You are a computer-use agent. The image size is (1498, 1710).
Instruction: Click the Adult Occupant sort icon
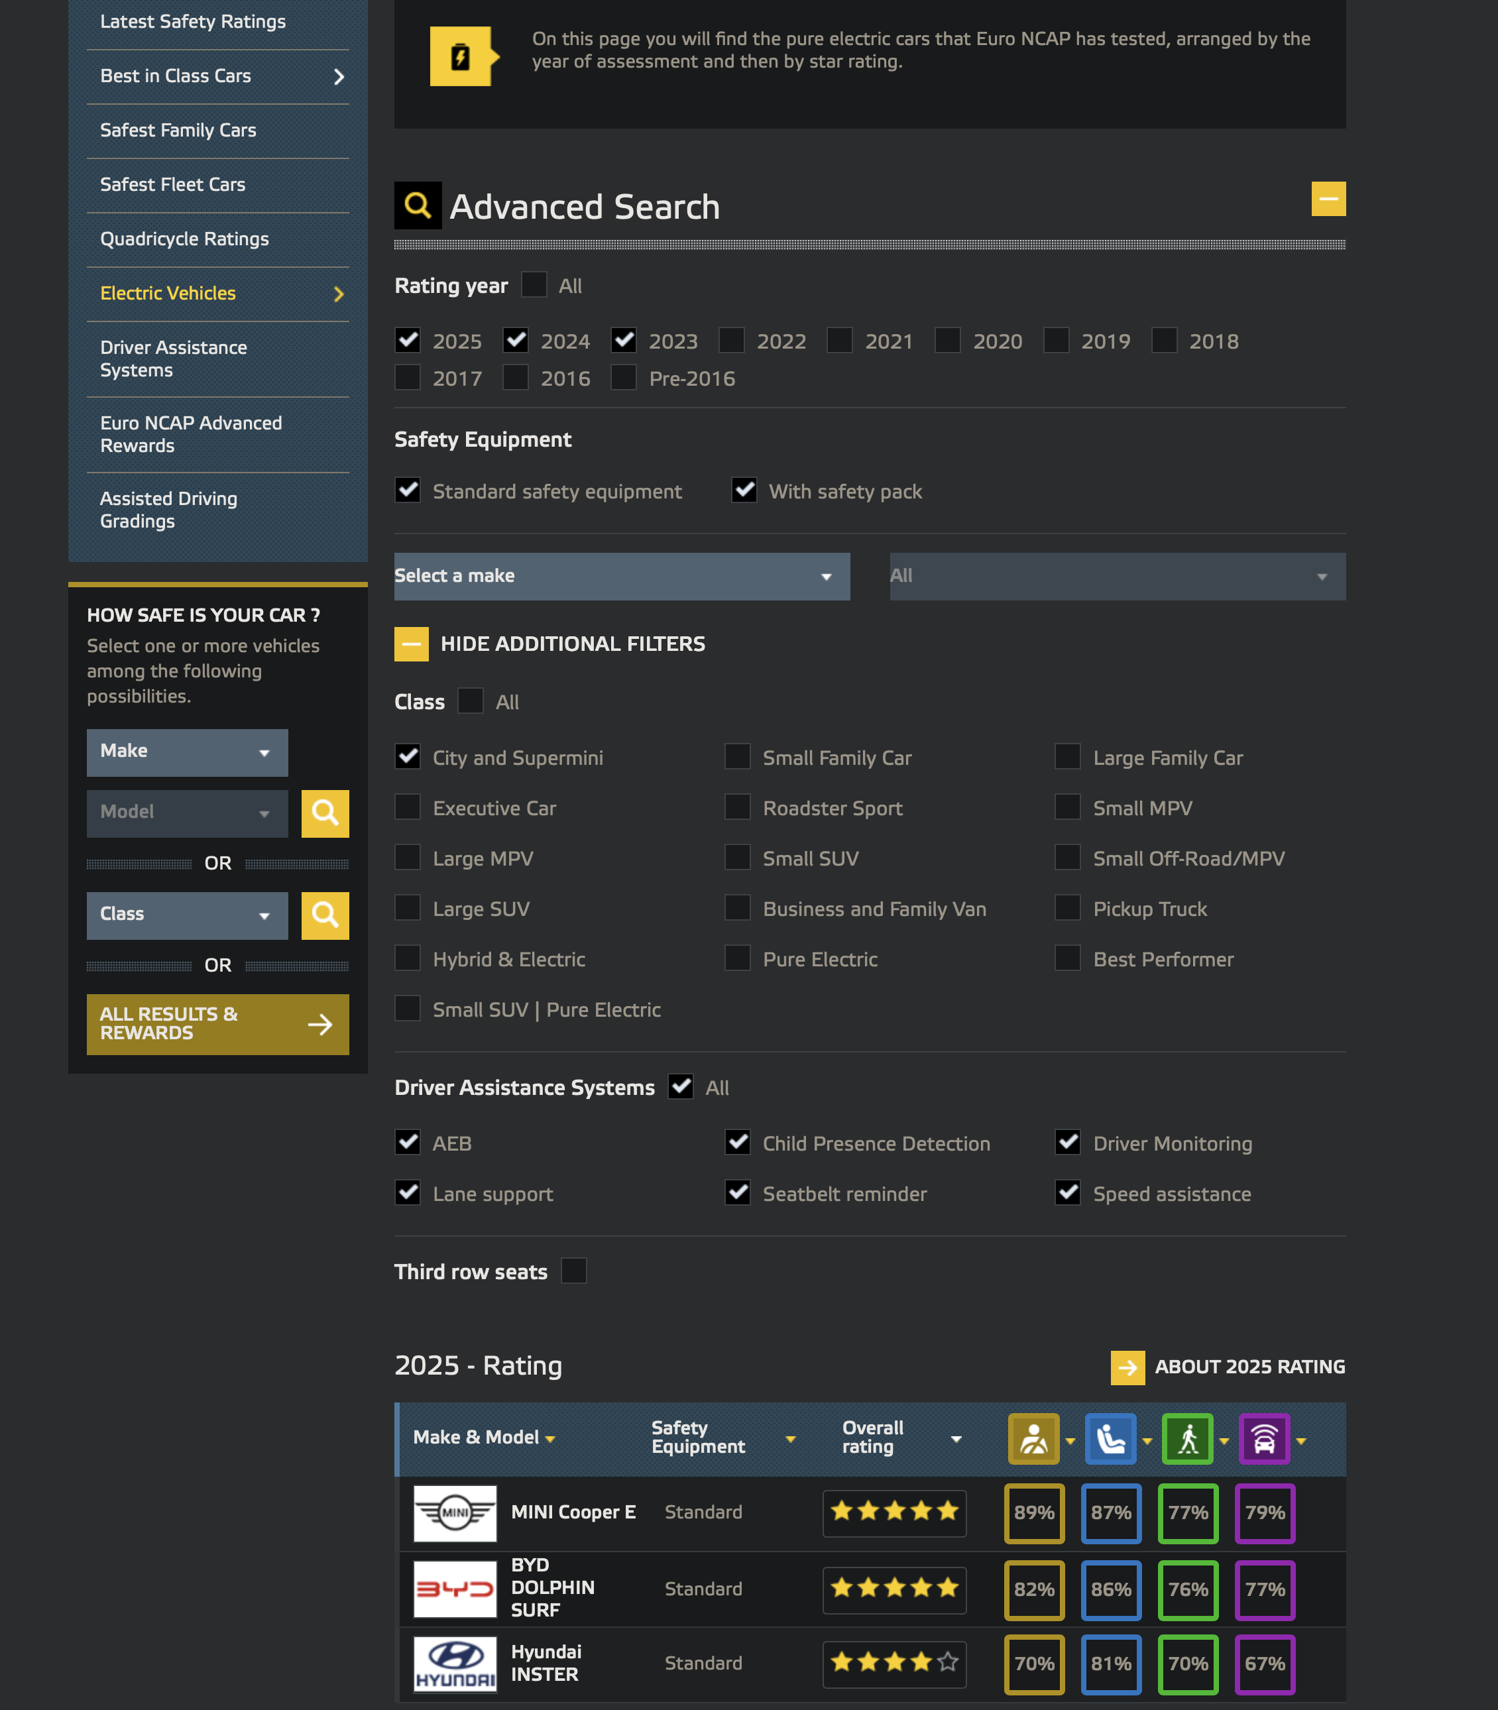click(x=1033, y=1438)
